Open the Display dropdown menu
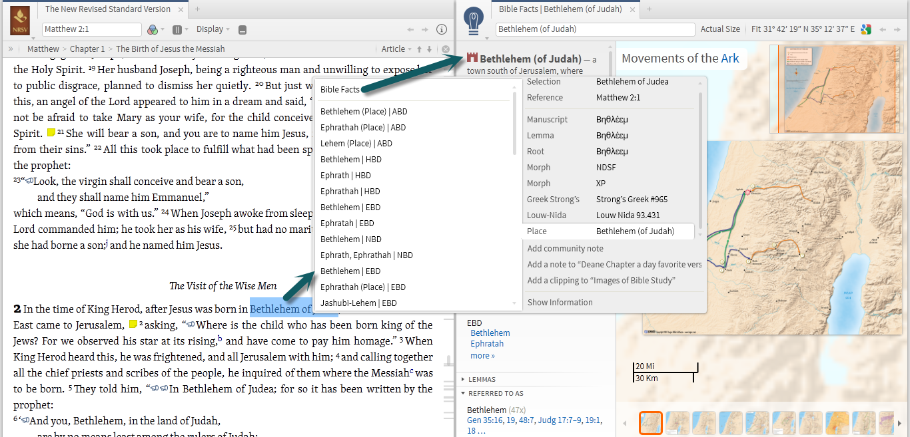The image size is (910, 437). point(213,29)
